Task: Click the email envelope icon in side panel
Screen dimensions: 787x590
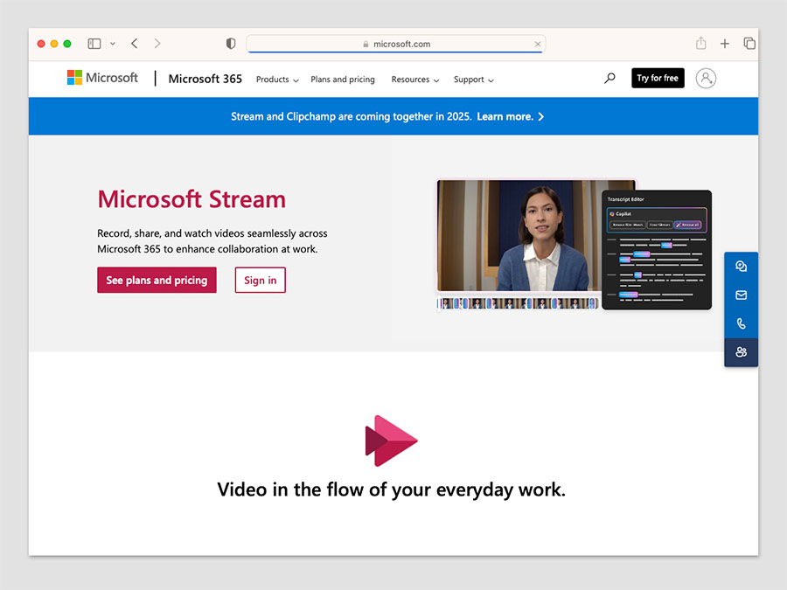Action: 741,295
